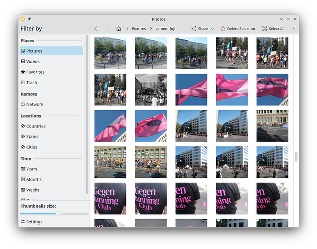Viewport: 317px width, 249px height.
Task: Open Settings at sidebar bottom
Action: point(31,222)
